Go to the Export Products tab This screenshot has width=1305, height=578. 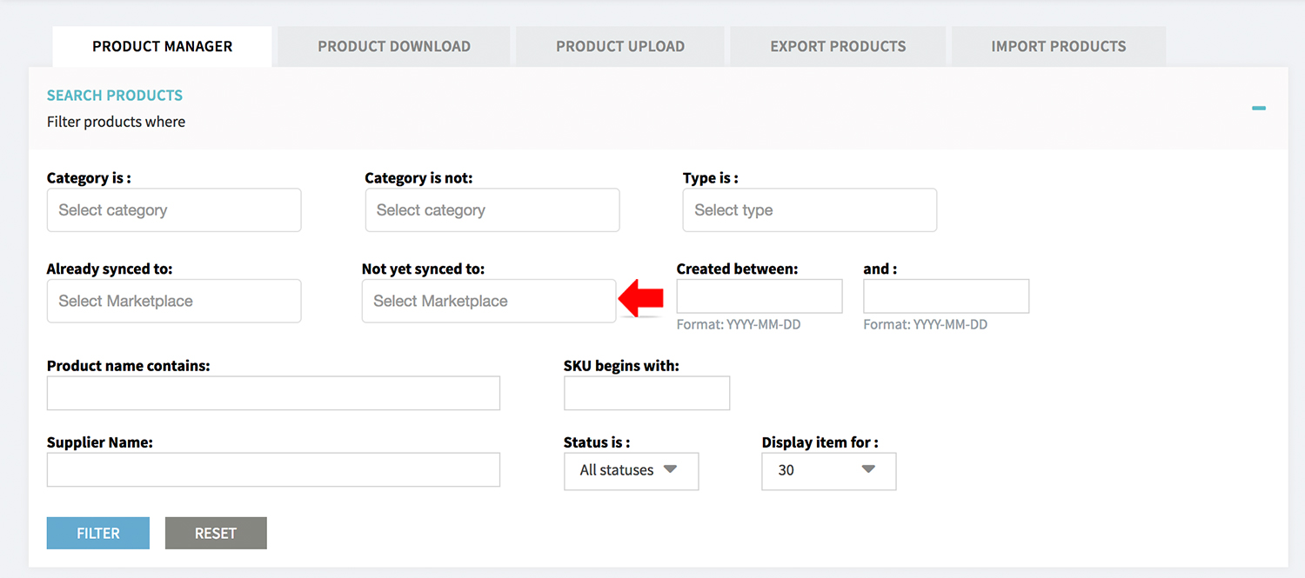(x=838, y=46)
